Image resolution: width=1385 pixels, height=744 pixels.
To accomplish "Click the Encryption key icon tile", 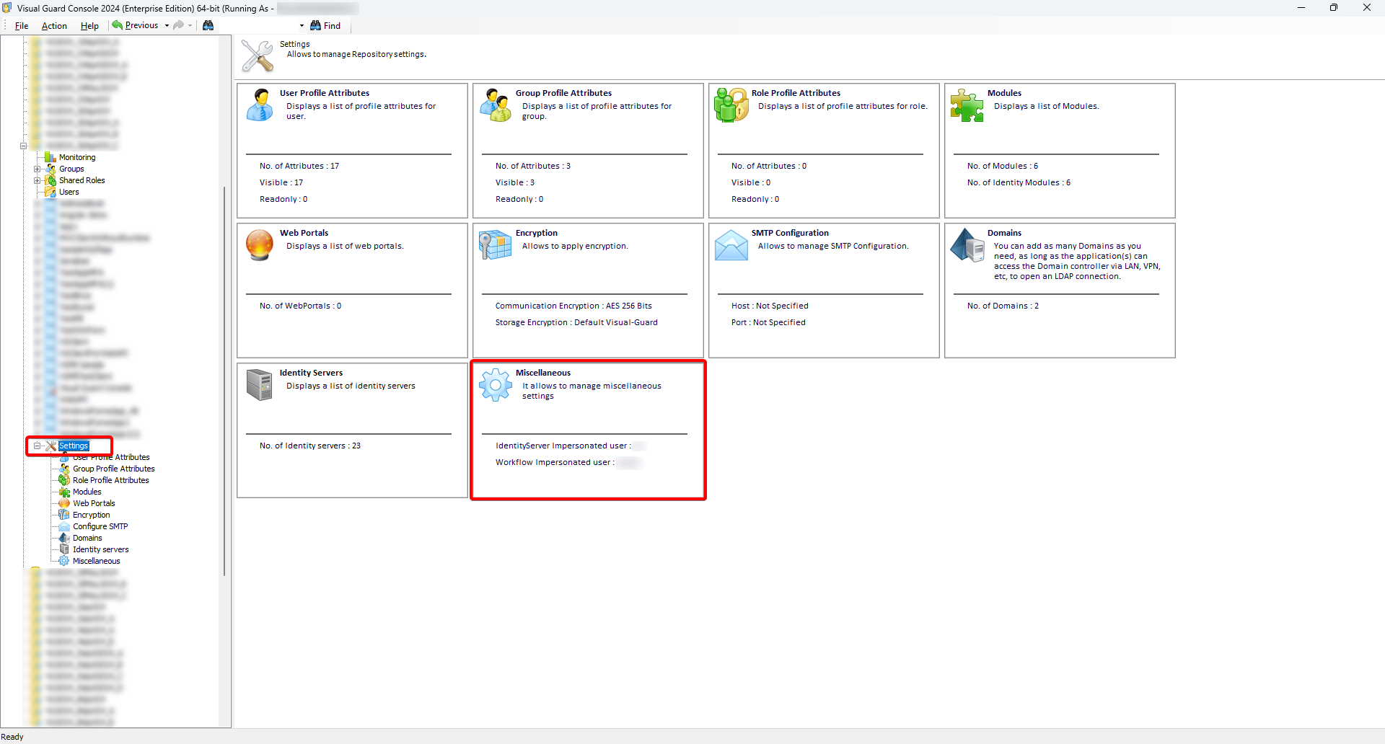I will (496, 245).
